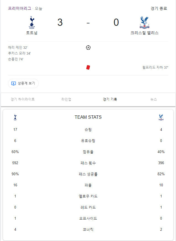
Task: Click 윌프리드 자하 37' red card entry
Action: click(155, 67)
